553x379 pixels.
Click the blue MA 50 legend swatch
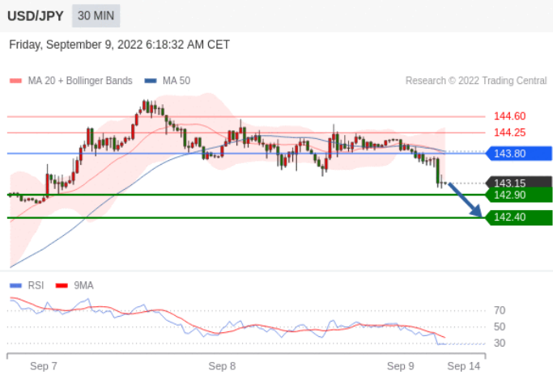coord(151,81)
